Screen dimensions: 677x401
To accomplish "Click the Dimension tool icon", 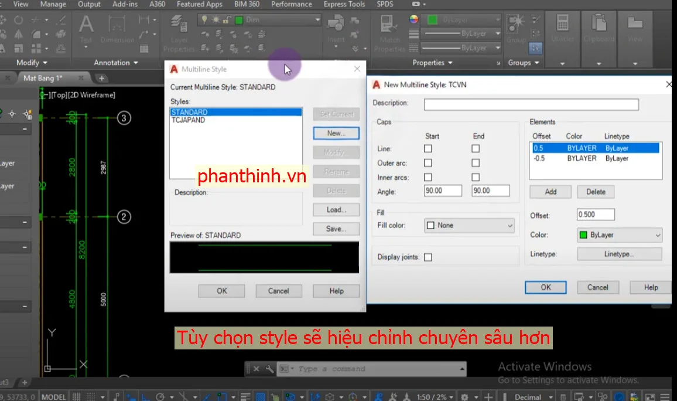I will coord(117,24).
